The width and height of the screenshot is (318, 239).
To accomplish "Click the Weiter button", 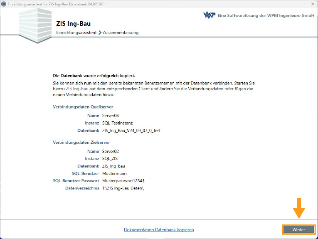I will point(298,229).
